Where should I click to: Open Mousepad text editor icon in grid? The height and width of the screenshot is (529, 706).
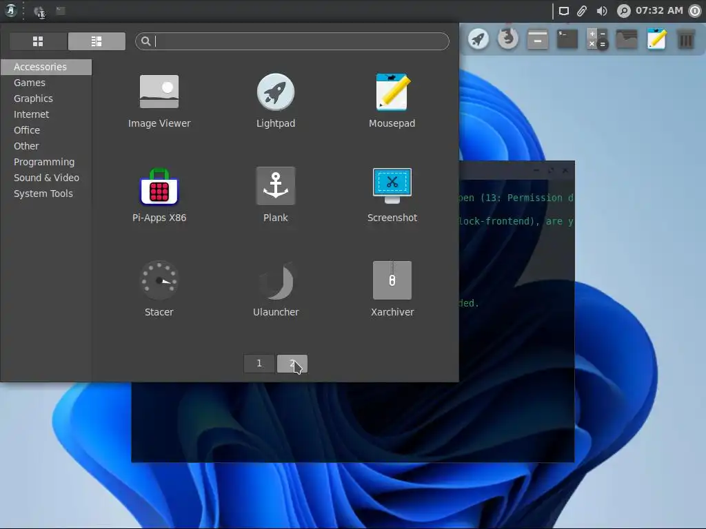coord(392,101)
